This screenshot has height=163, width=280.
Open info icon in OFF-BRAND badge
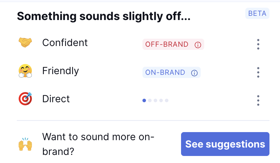(x=198, y=45)
